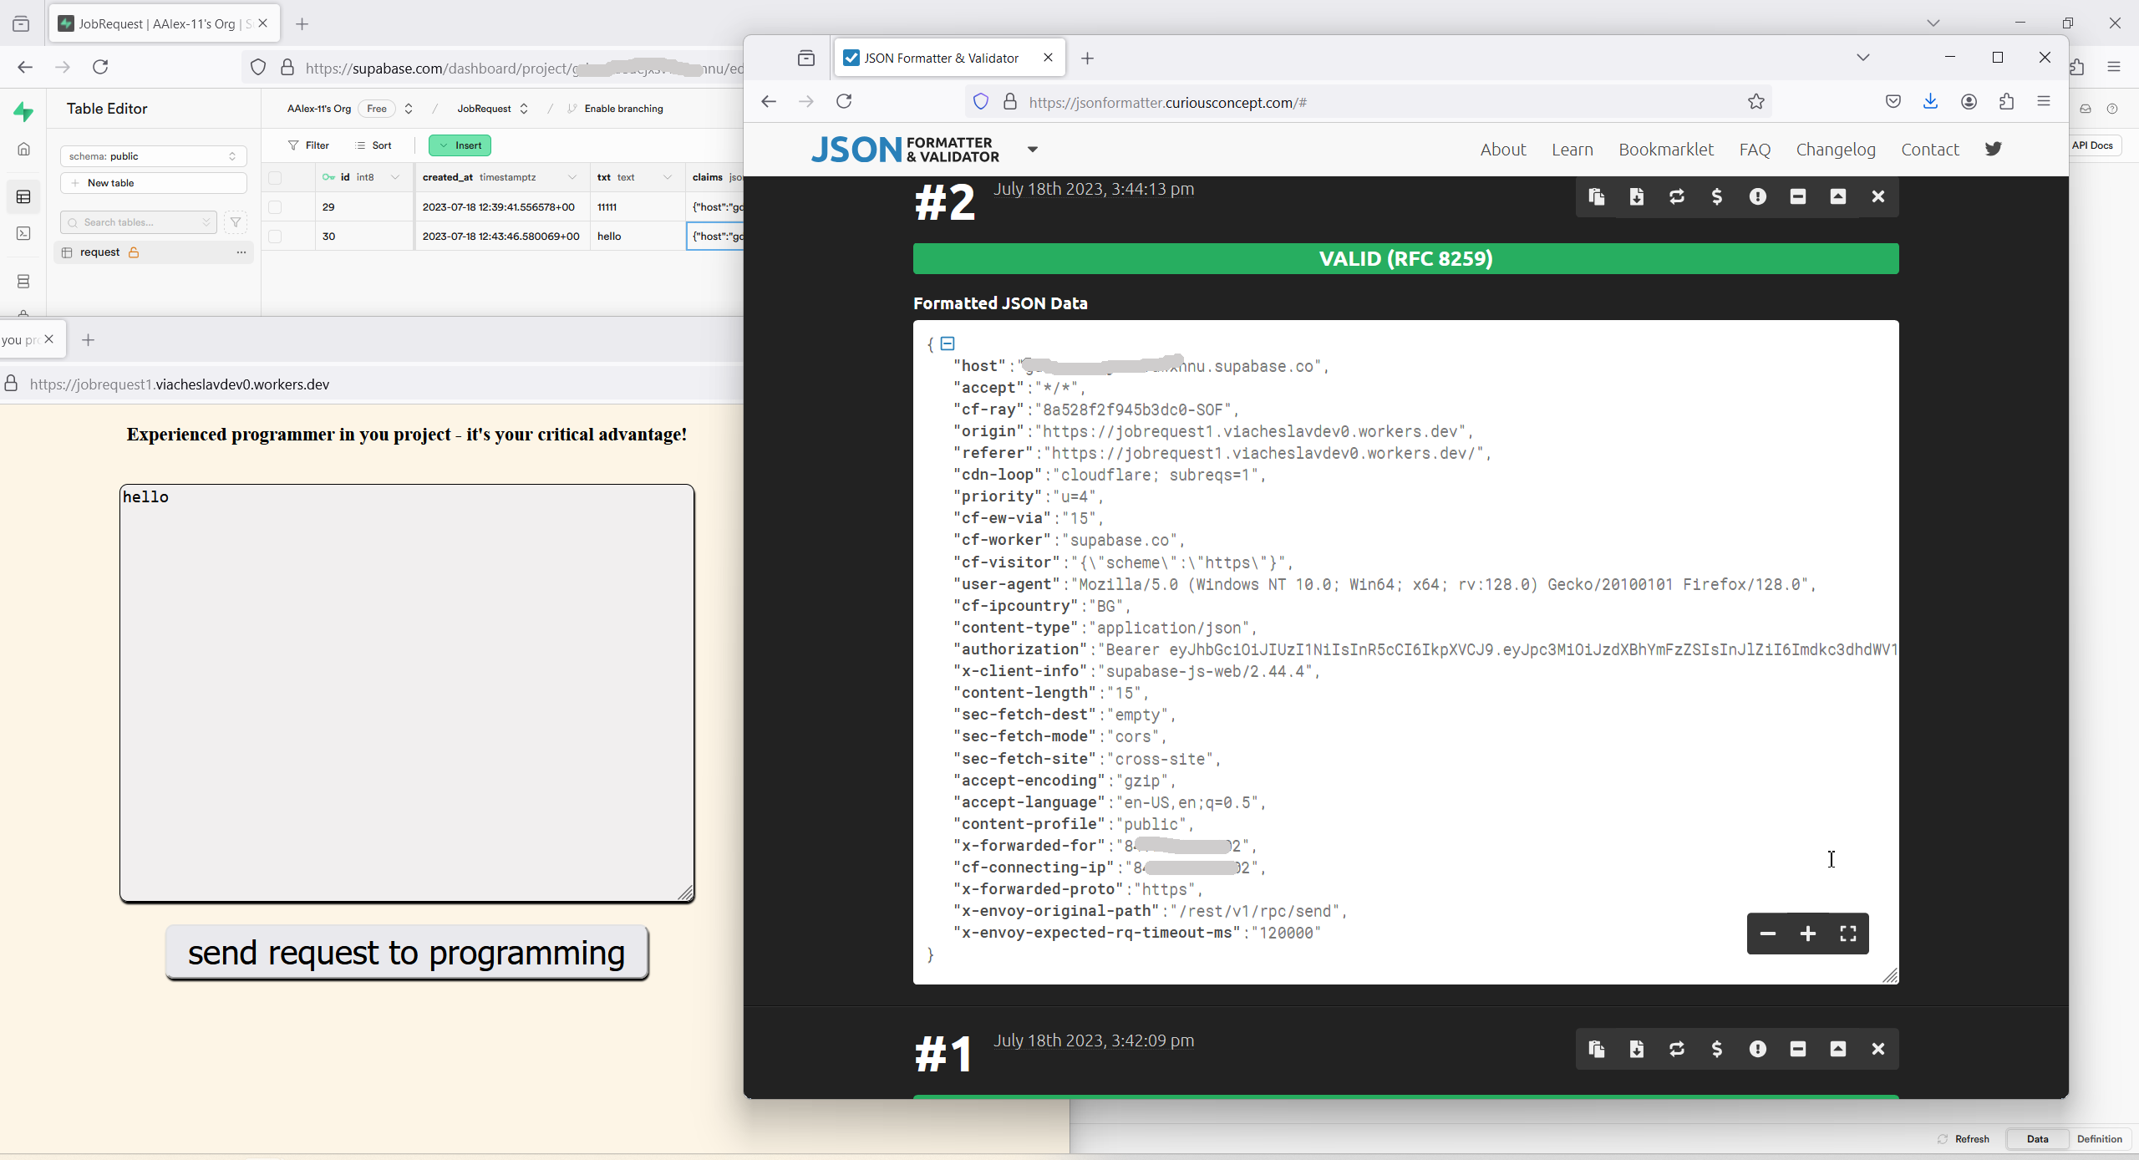Click the download icon in result #2 toolbar

point(1637,196)
